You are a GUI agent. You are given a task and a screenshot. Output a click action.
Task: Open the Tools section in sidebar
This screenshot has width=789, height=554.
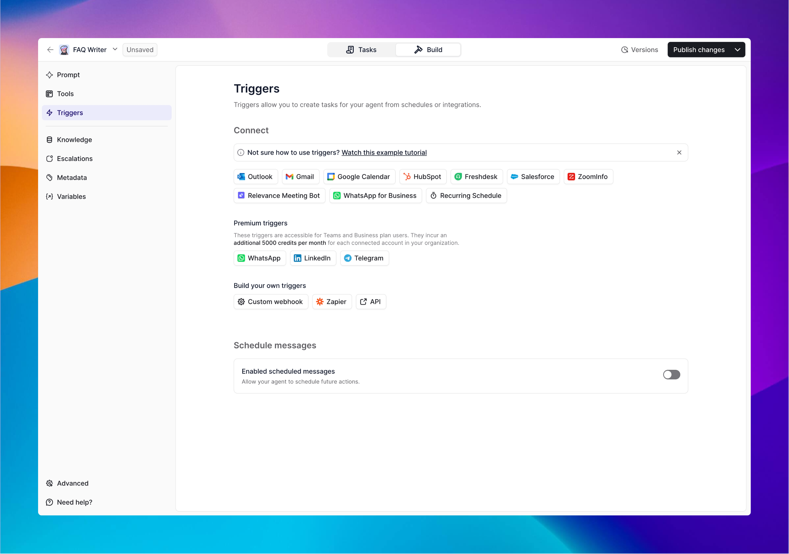(x=107, y=94)
